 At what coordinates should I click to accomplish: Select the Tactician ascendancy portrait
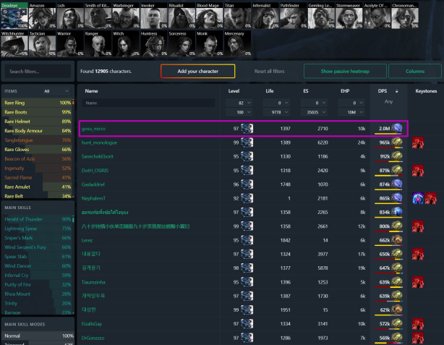[x=42, y=44]
